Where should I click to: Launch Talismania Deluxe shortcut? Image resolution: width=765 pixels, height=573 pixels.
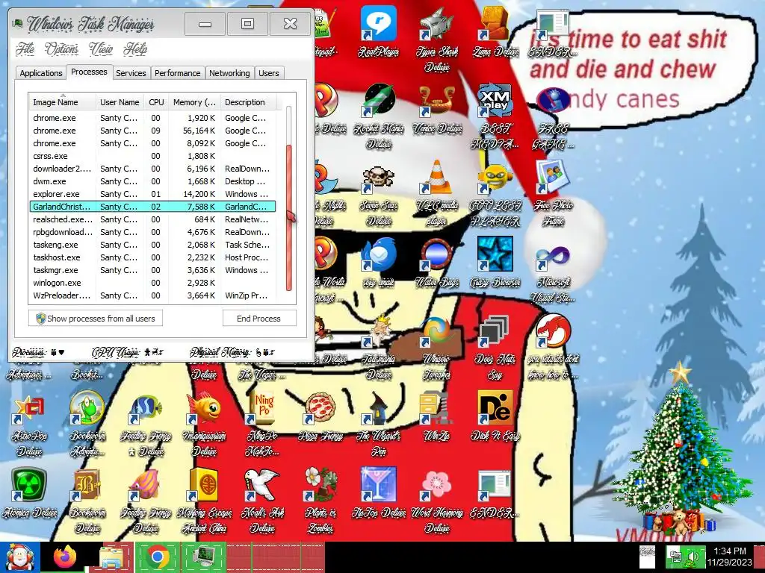click(379, 347)
